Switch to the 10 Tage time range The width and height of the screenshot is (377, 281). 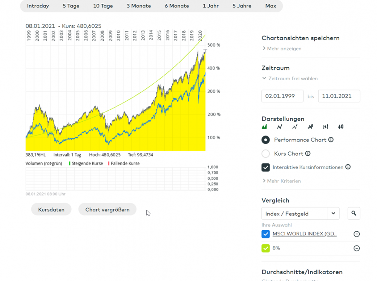[x=103, y=6]
